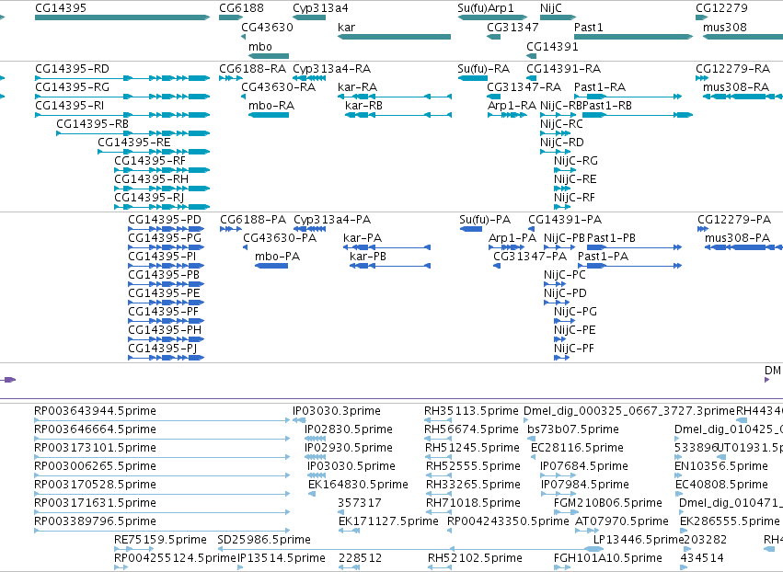This screenshot has height=572, width=783.
Task: Click transcript kar-RA
Action: point(357,86)
